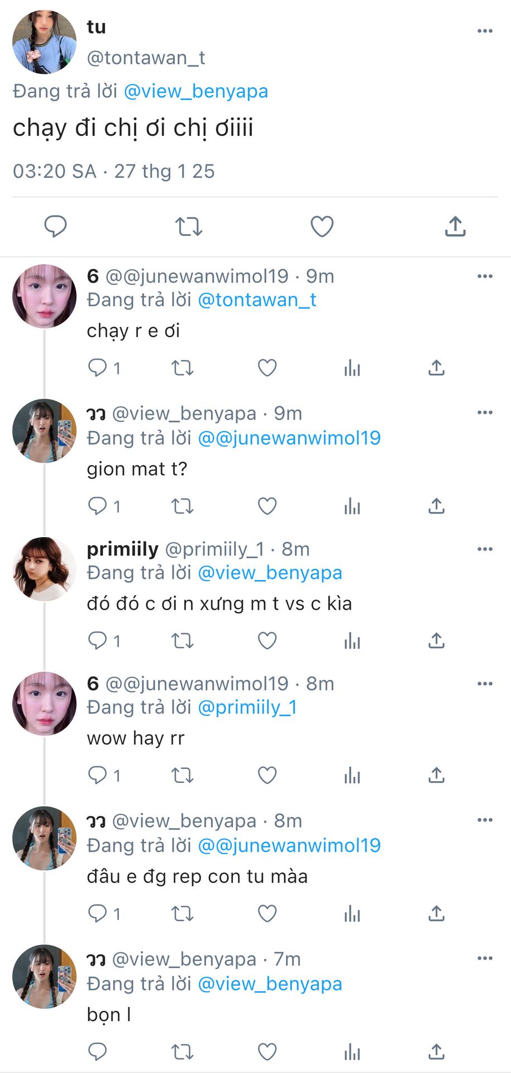Share the main tweet by tu
511x1073 pixels.
pos(455,226)
